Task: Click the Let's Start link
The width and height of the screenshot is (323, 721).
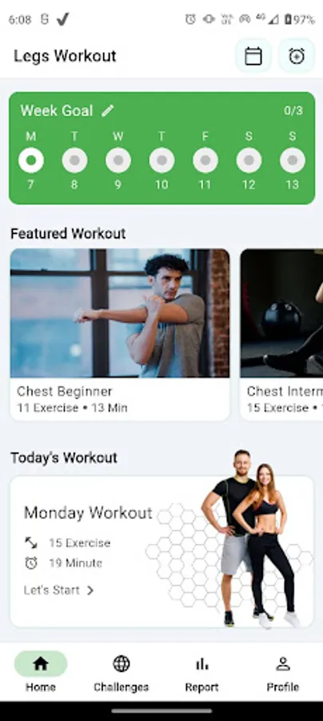Action: coord(52,590)
